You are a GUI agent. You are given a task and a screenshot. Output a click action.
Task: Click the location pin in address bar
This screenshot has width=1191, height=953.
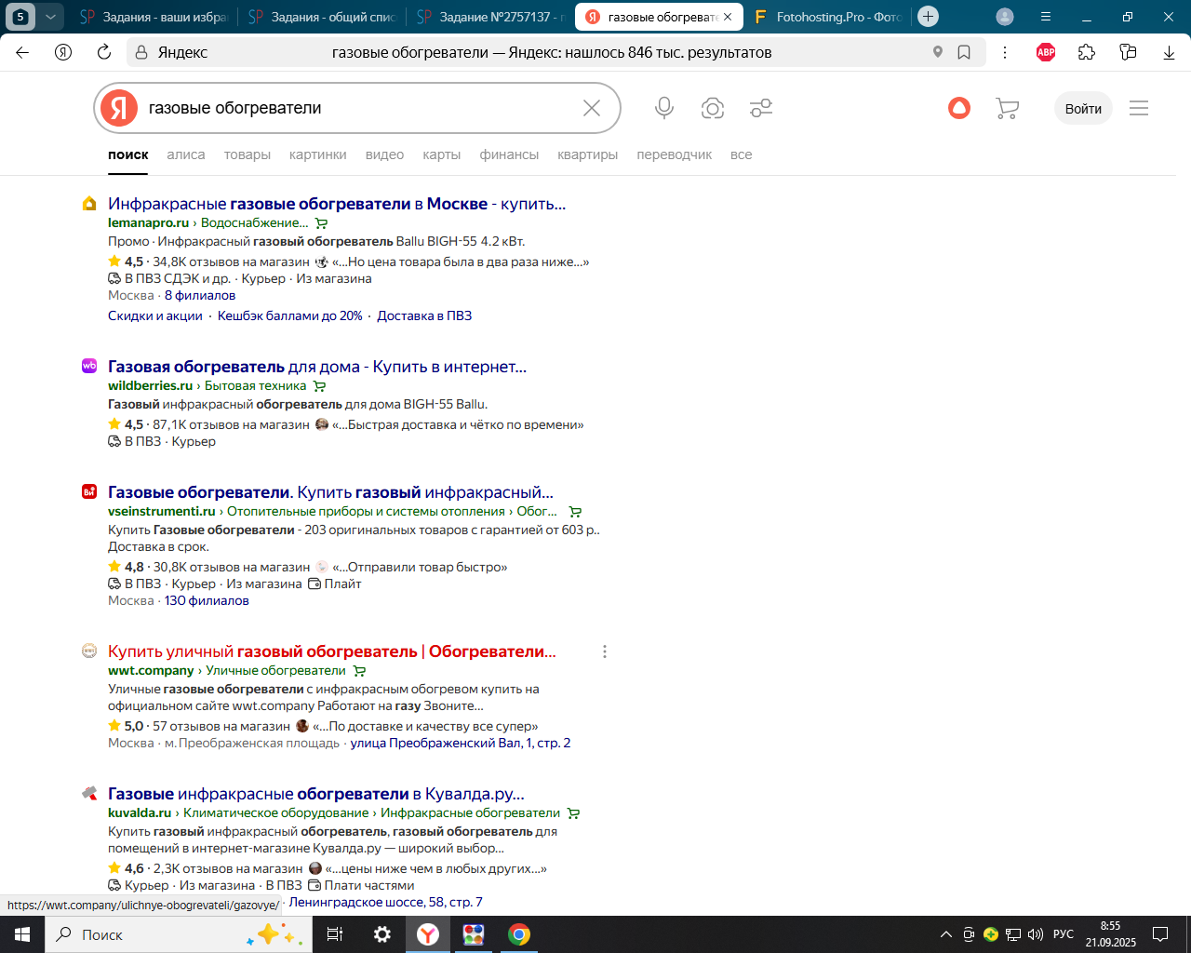[938, 52]
